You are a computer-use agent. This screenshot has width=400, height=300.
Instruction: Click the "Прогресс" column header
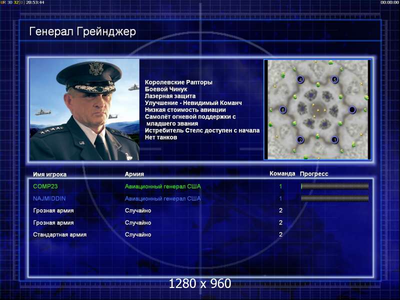pos(314,173)
